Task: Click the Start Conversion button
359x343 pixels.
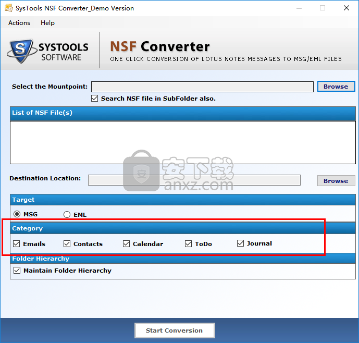Action: point(175,330)
